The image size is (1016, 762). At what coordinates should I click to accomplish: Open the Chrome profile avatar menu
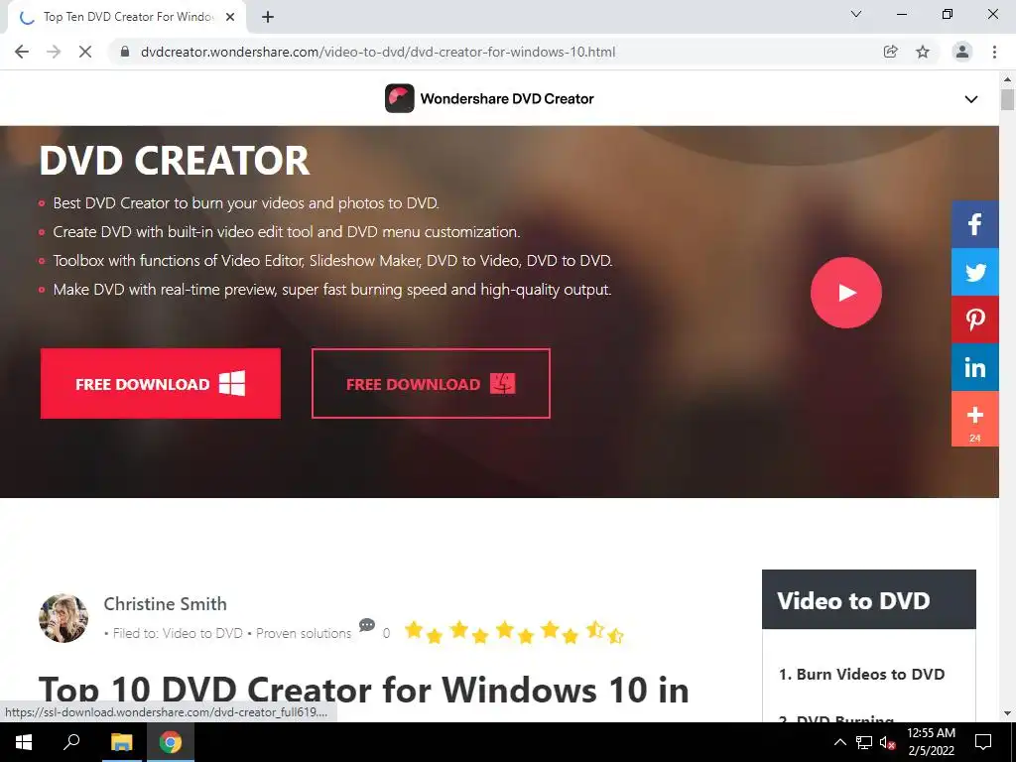pyautogui.click(x=962, y=52)
